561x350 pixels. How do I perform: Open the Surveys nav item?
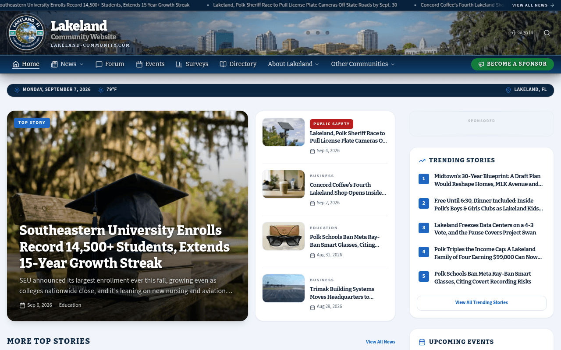(192, 64)
